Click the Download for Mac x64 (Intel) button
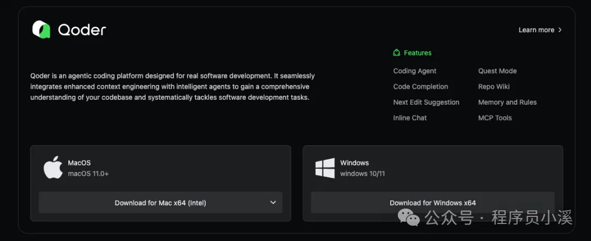 coord(160,203)
